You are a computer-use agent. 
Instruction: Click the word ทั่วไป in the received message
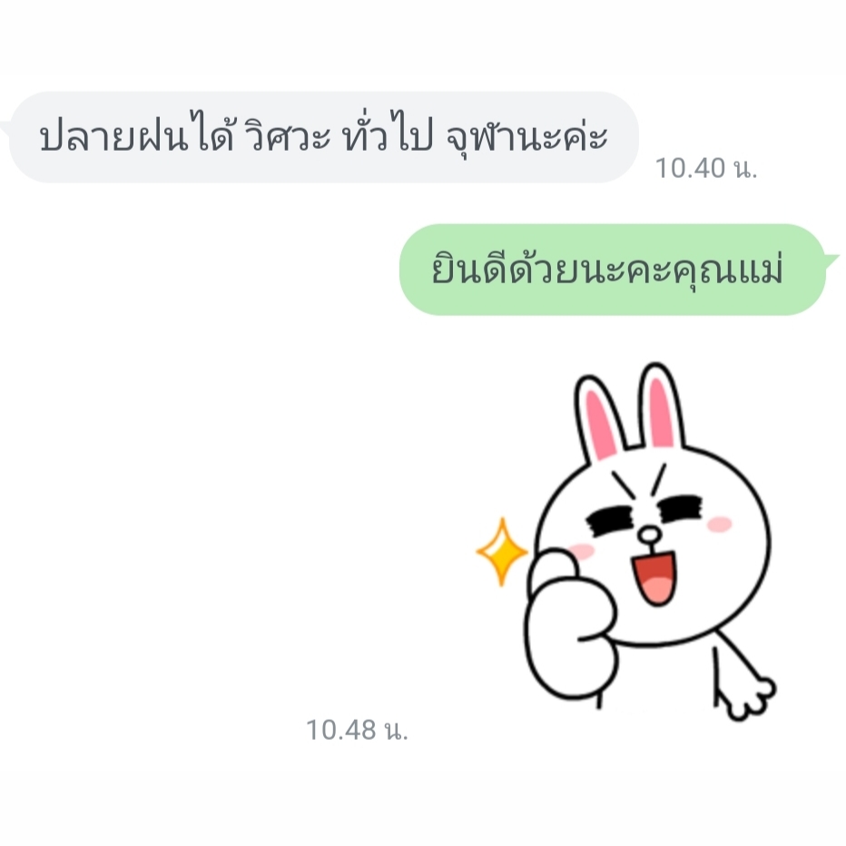pos(388,136)
